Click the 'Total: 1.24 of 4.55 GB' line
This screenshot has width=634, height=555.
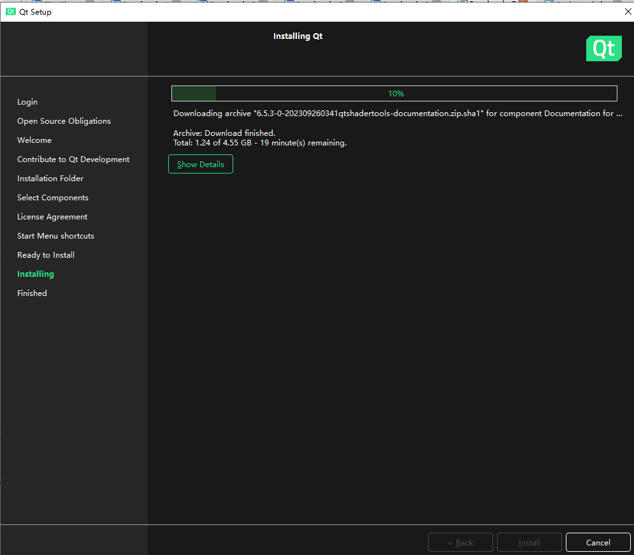(260, 143)
